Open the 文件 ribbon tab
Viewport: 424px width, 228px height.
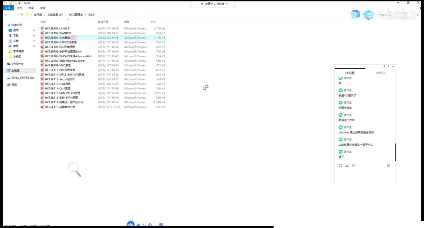[x=8, y=8]
